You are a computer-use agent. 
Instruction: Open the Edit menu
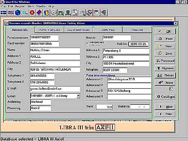tap(11, 6)
